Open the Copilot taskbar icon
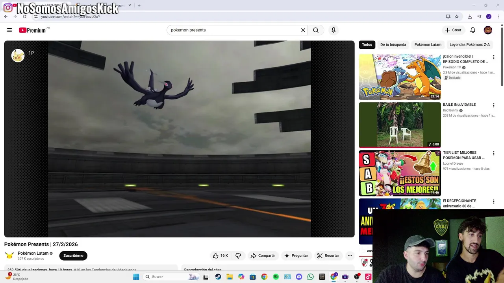 241,277
